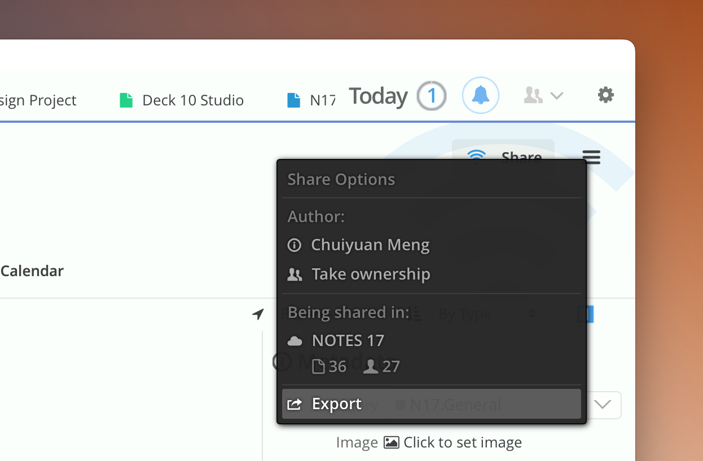Click the Calendar label

[32, 271]
